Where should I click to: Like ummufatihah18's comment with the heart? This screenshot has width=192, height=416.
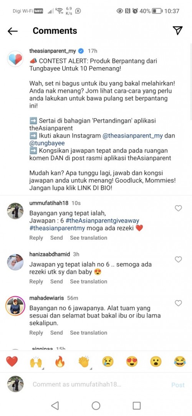179,208
